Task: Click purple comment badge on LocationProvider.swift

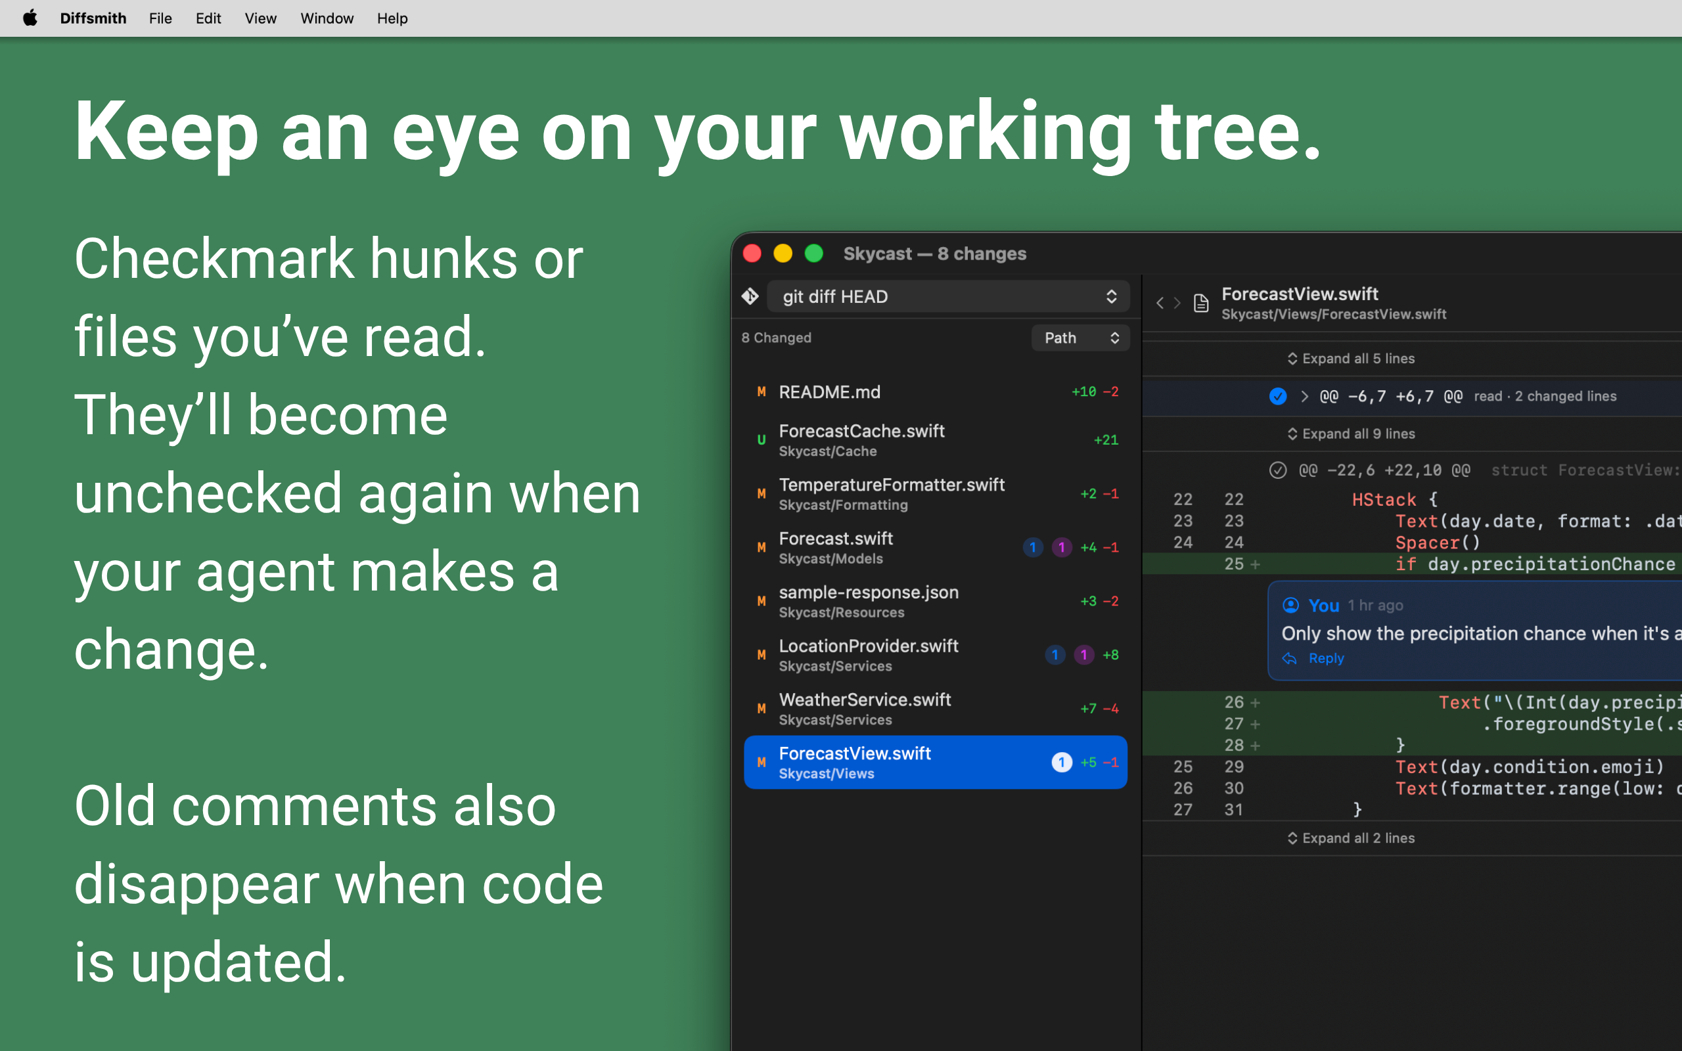Action: (x=1083, y=655)
